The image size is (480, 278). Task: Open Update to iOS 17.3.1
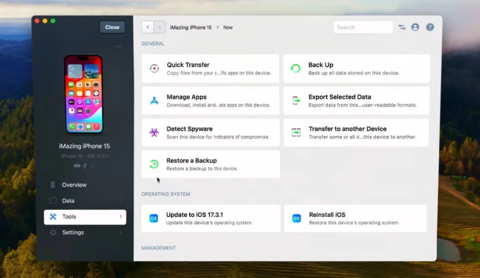point(211,218)
